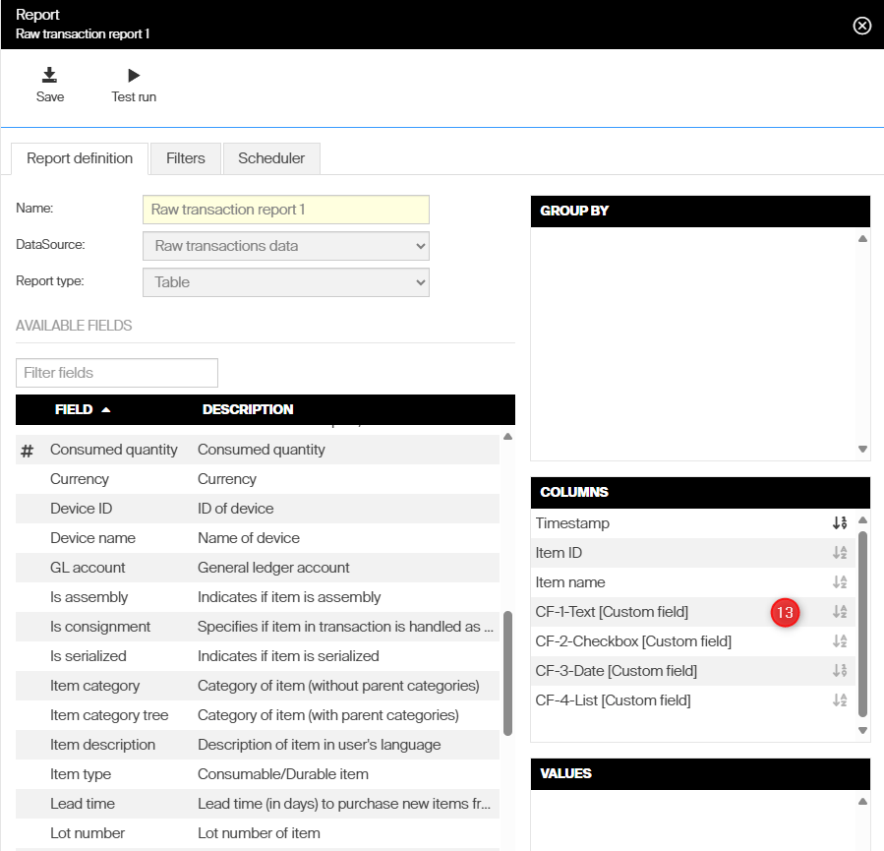Screen dimensions: 884x851
Task: Click the Test run play icon
Action: (x=134, y=76)
